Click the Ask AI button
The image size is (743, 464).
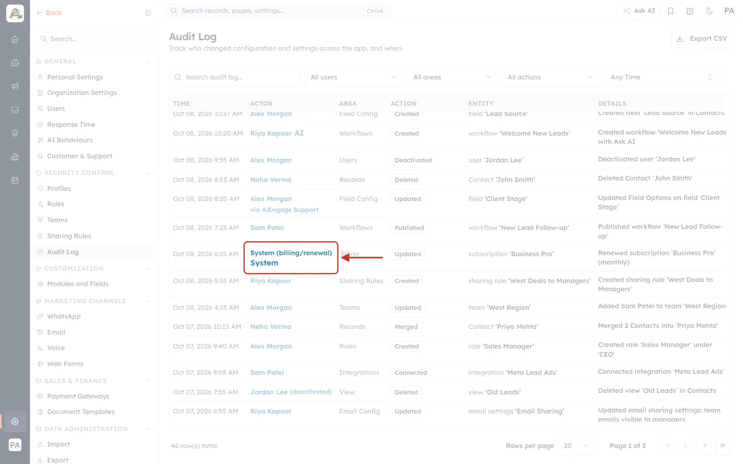coord(639,11)
